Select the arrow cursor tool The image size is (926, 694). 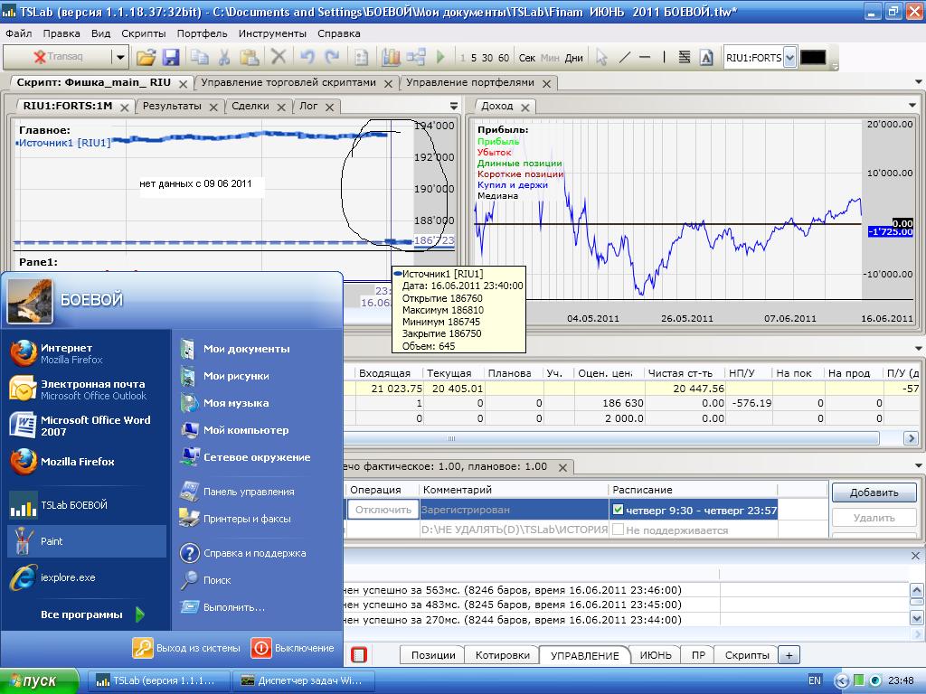(601, 58)
